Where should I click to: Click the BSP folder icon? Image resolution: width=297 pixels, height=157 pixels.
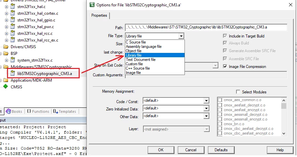pyautogui.click(x=6, y=54)
